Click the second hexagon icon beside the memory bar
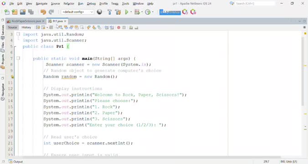 click(x=193, y=12)
